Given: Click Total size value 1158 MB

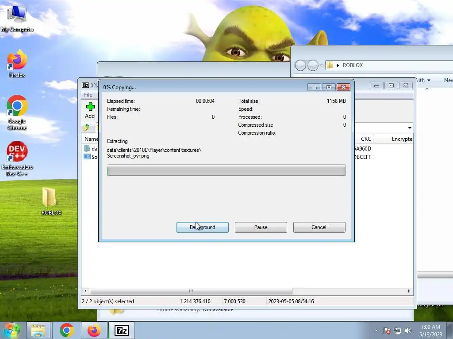Looking at the screenshot, I should [x=336, y=101].
